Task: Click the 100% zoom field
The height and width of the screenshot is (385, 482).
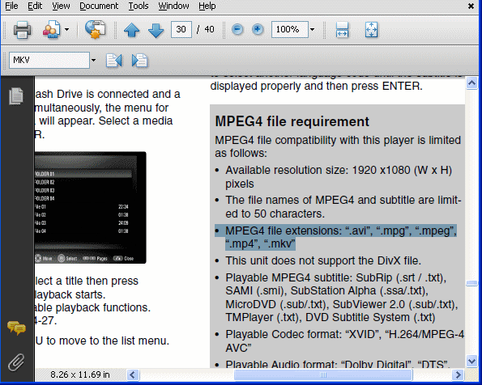Action: pyautogui.click(x=289, y=29)
